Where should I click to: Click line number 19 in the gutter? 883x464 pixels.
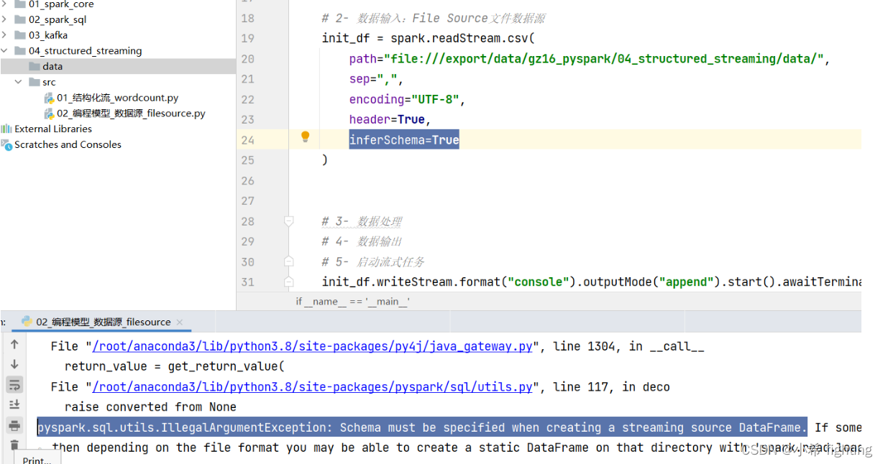click(247, 39)
